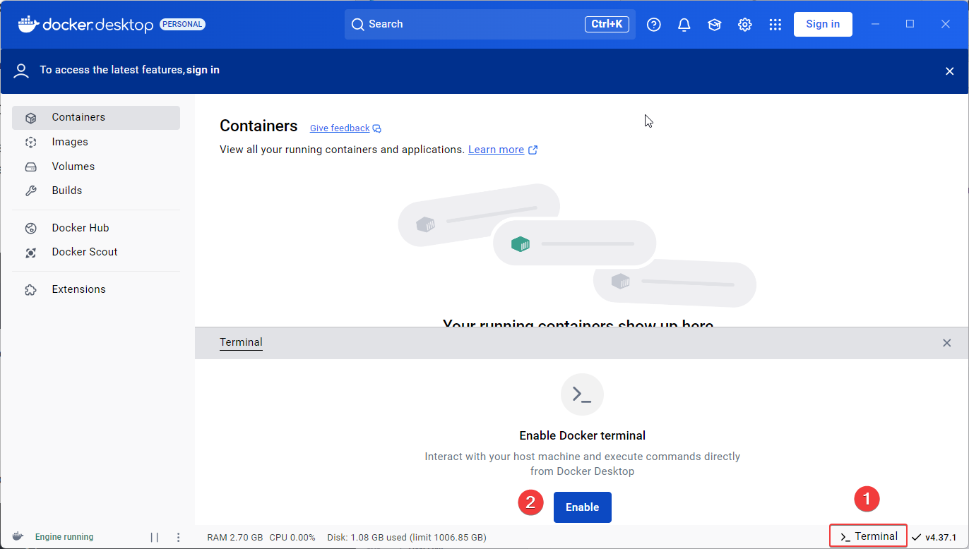969x549 pixels.
Task: Open Docker Hub in sidebar
Action: [96, 228]
